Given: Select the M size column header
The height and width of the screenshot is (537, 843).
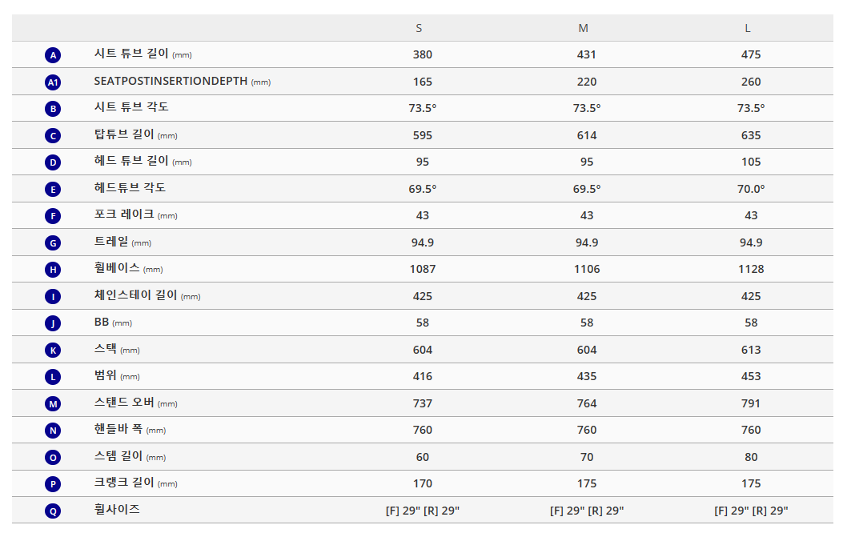Looking at the screenshot, I should 583,28.
